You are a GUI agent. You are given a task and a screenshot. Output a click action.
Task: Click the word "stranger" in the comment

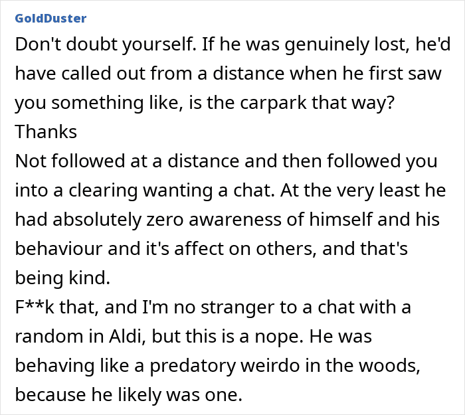(x=238, y=307)
